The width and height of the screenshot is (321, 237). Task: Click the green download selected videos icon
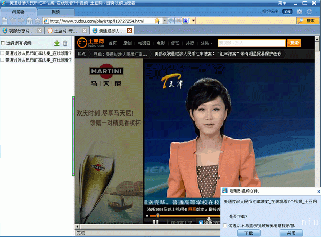pyautogui.click(x=57, y=43)
